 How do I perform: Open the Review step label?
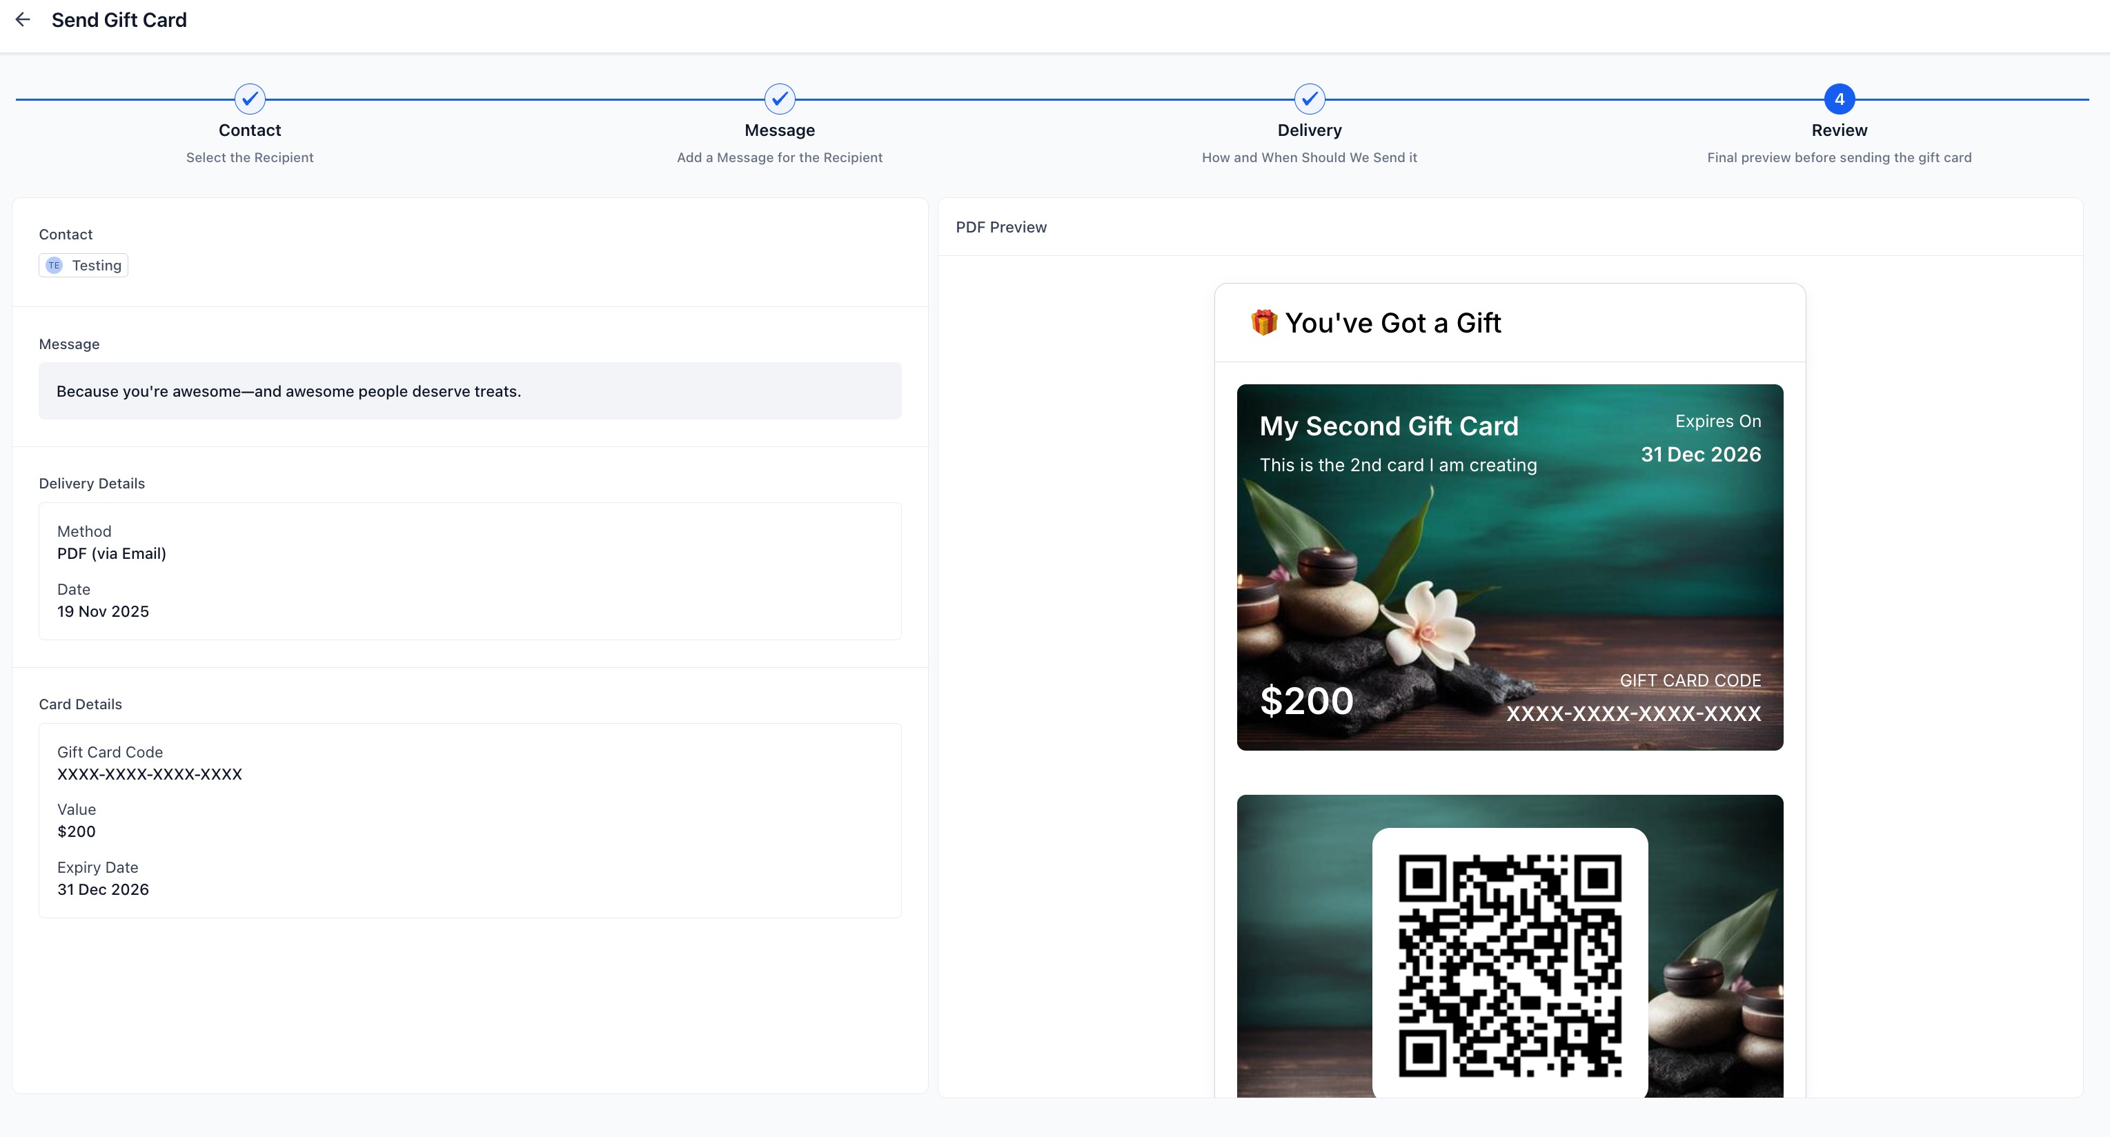tap(1839, 130)
